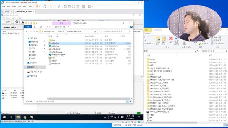Open VMware Help menu
Viewport: 228px width, 128px height.
[30, 6]
